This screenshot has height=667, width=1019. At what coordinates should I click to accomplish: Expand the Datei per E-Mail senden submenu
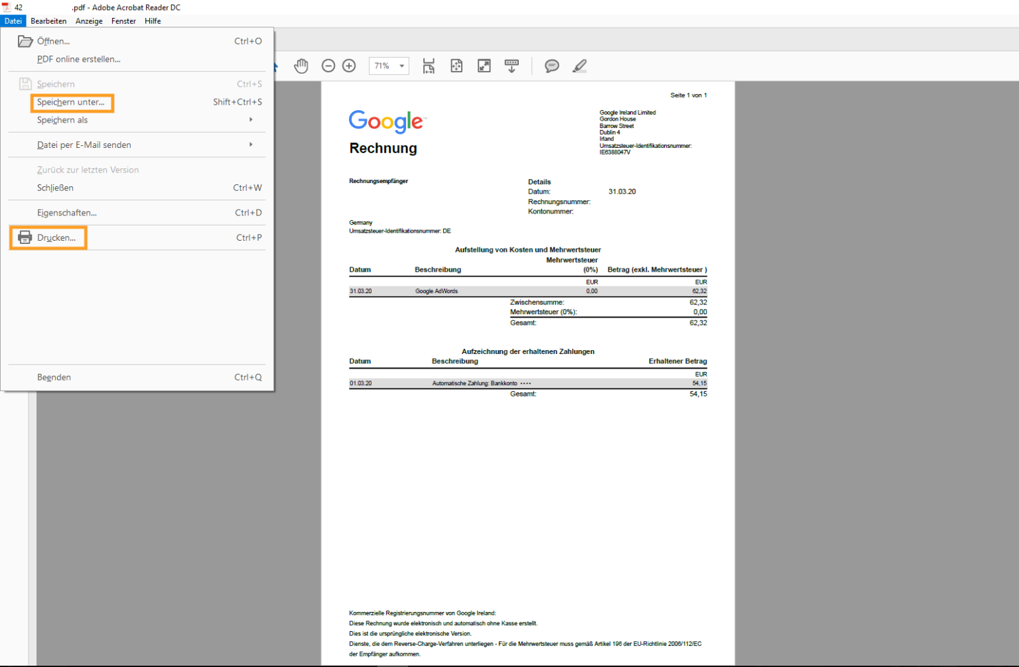click(x=84, y=145)
